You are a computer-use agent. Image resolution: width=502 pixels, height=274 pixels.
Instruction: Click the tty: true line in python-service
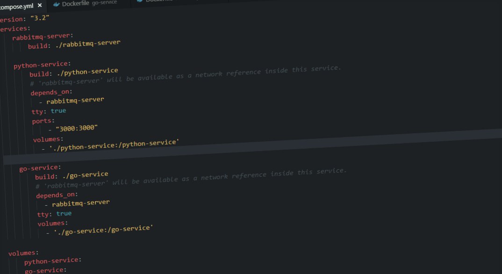coord(49,111)
